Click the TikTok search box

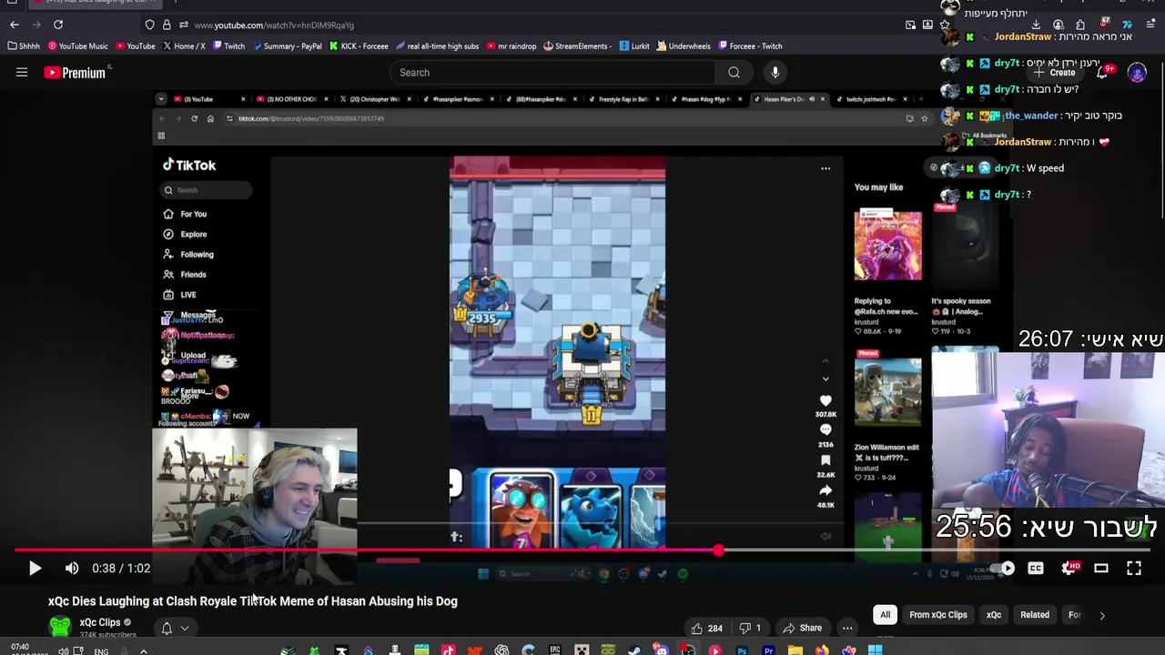[207, 190]
